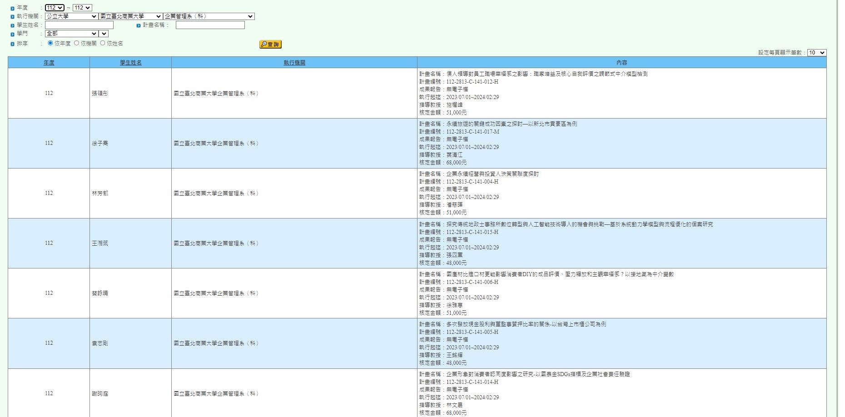The width and height of the screenshot is (845, 417).
Task: Sort by the 執行機關 column header
Action: click(294, 63)
